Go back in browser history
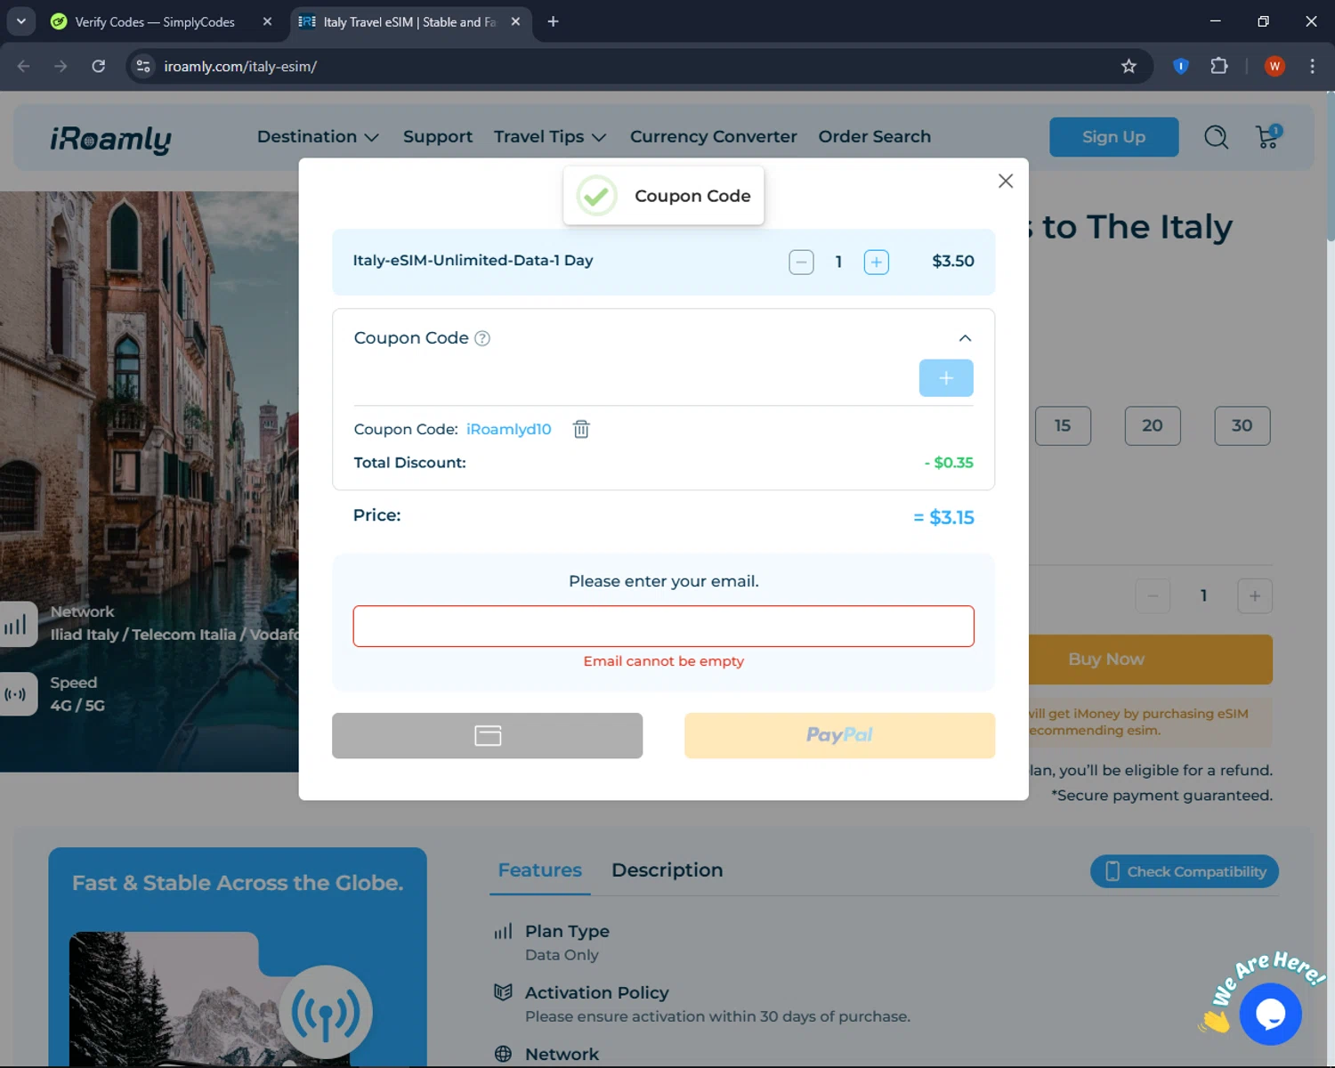The width and height of the screenshot is (1335, 1068). pos(24,66)
